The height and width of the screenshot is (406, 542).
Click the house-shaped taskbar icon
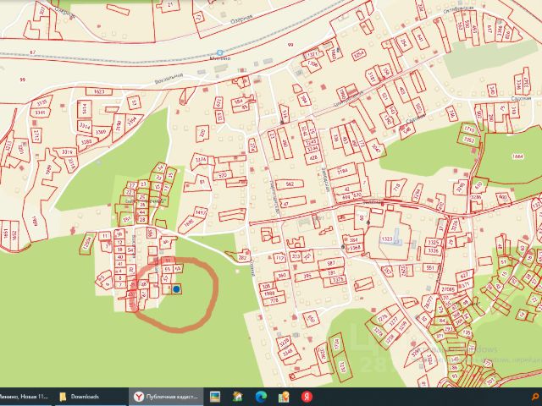tap(239, 397)
